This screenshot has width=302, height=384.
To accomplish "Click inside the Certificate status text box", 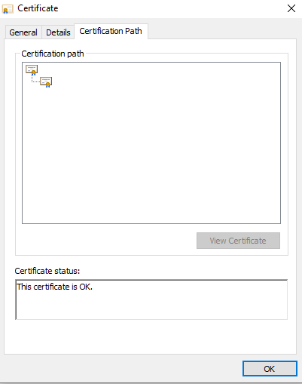I will [x=151, y=300].
